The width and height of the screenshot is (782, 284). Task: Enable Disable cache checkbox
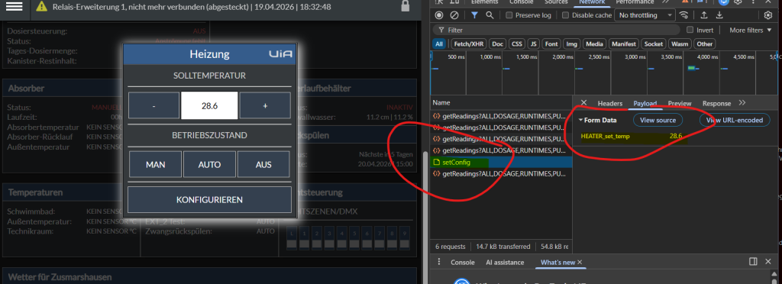566,15
